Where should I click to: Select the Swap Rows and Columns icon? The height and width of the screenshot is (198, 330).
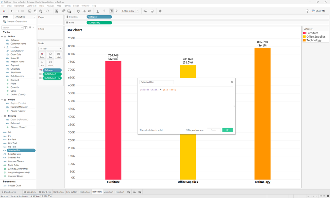(79, 11)
